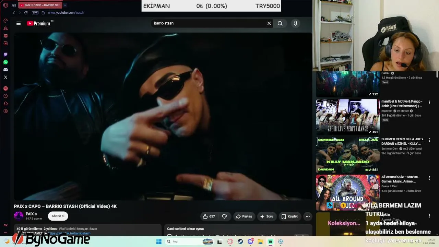Share the video with Paylaş
Screen dimensions: 439x247
point(244,216)
